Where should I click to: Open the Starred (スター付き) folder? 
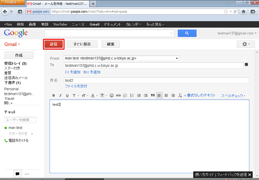12,68
